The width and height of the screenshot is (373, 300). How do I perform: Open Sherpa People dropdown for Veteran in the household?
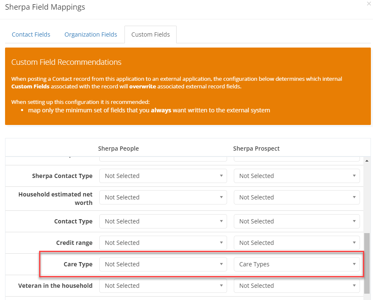163,286
